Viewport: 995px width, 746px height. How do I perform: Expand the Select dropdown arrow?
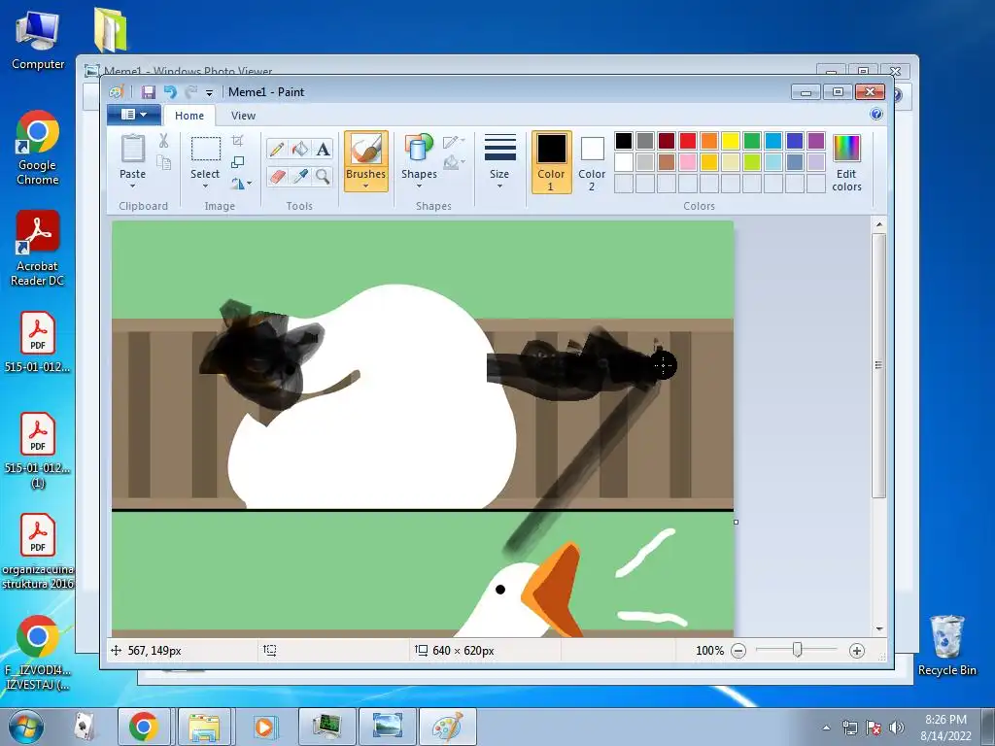coord(206,186)
